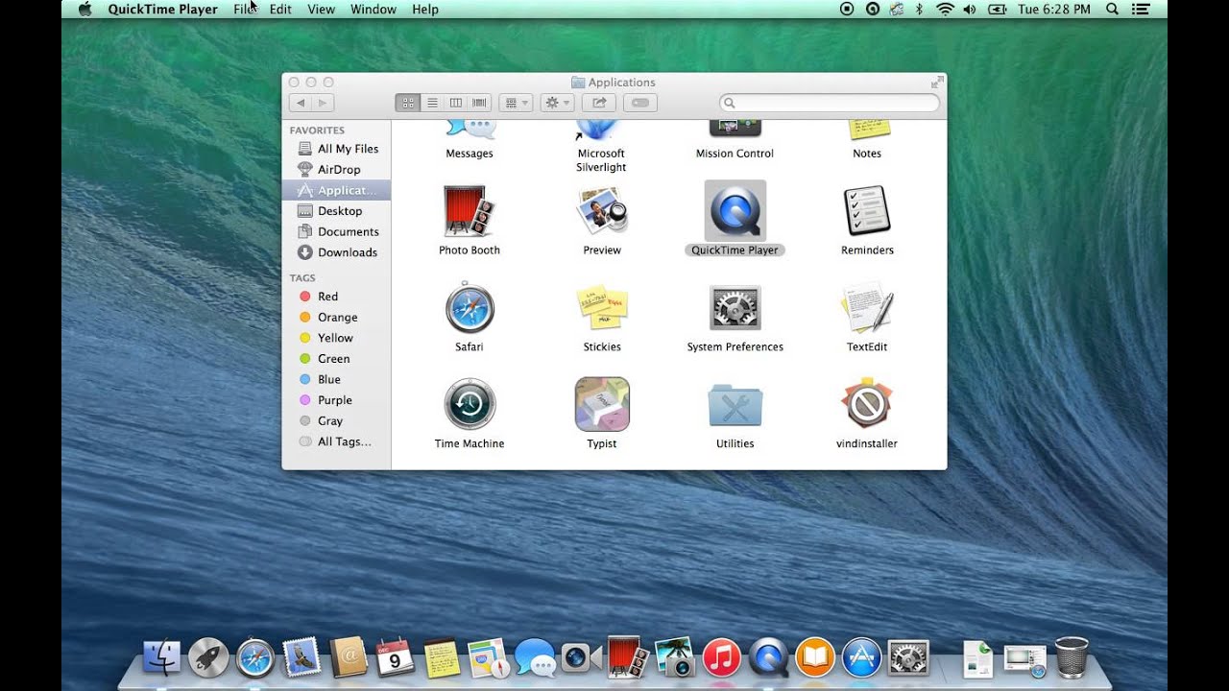Select Downloads in Finder sidebar
Image resolution: width=1229 pixels, height=691 pixels.
pyautogui.click(x=337, y=252)
